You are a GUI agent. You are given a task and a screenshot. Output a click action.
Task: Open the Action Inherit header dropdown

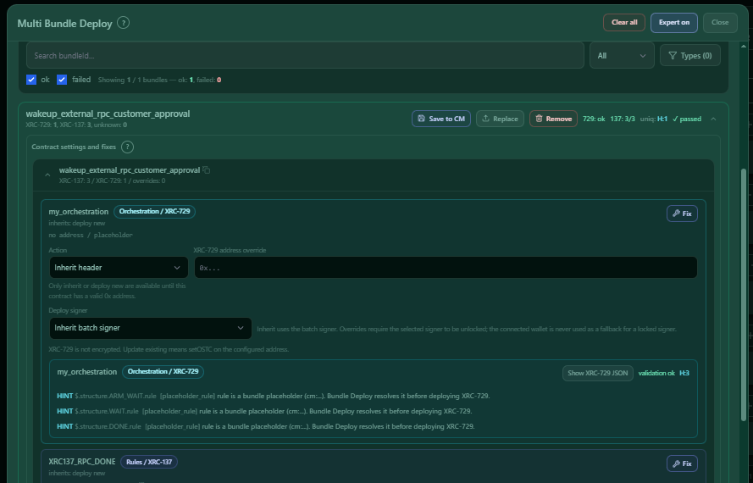point(119,268)
